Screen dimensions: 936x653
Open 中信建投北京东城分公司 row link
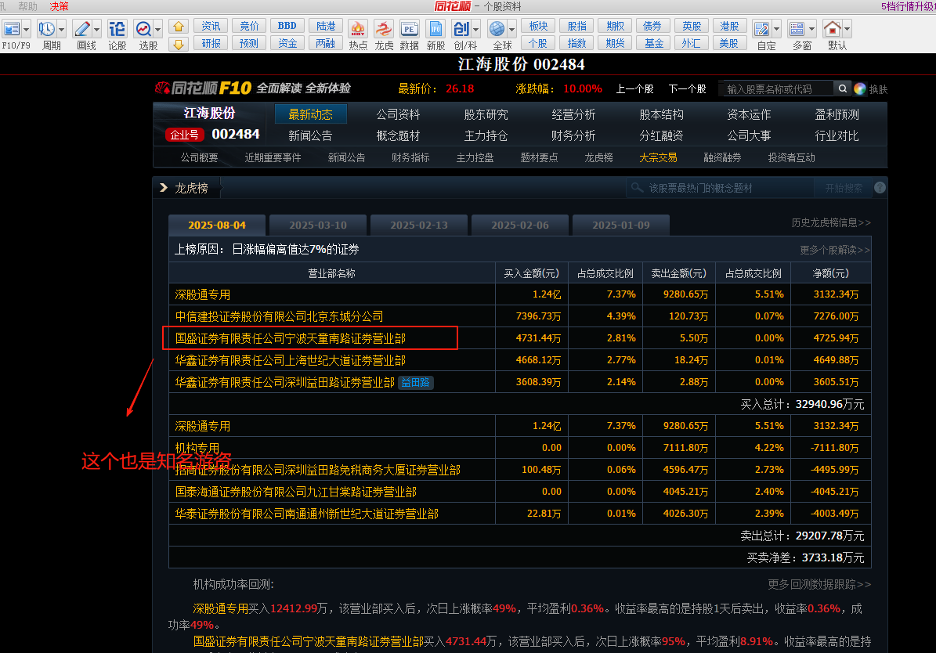[279, 316]
